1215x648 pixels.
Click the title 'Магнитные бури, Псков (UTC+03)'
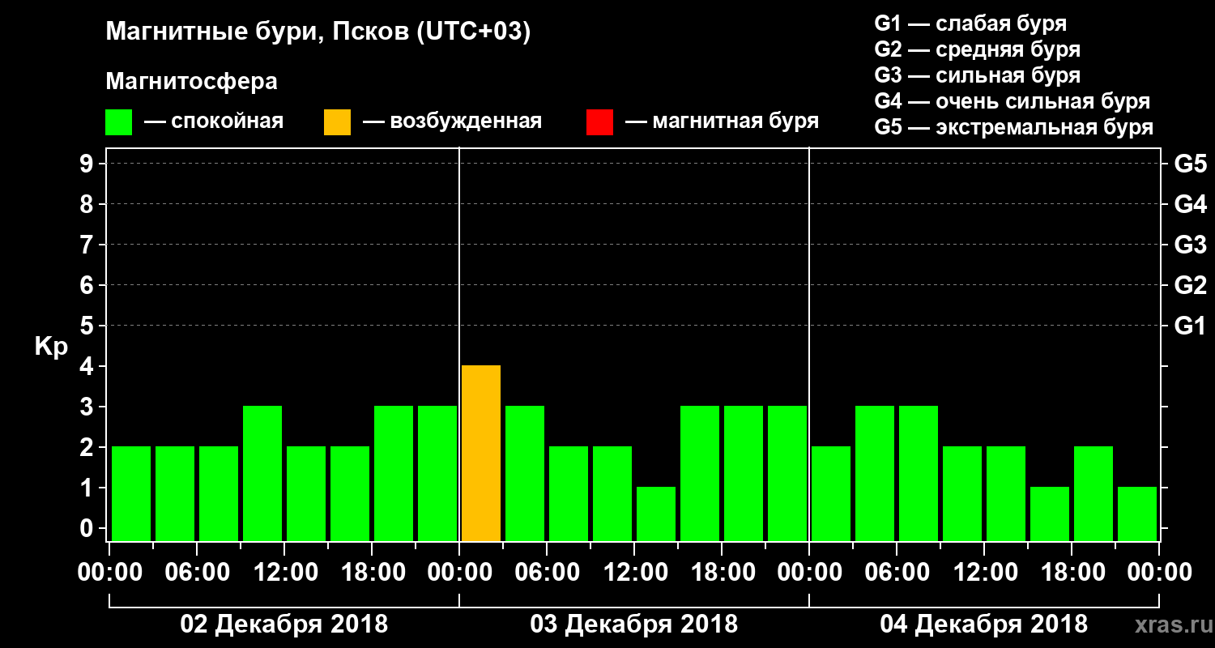tap(318, 32)
